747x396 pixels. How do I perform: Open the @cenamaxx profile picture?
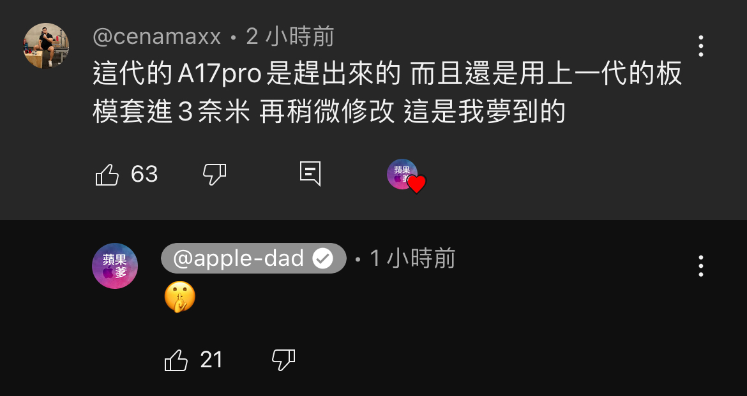click(46, 46)
